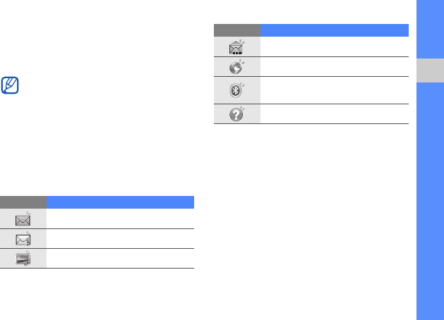Click the grey header cell of left table
Image resolution: width=444 pixels, height=320 pixels.
[x=23, y=202]
